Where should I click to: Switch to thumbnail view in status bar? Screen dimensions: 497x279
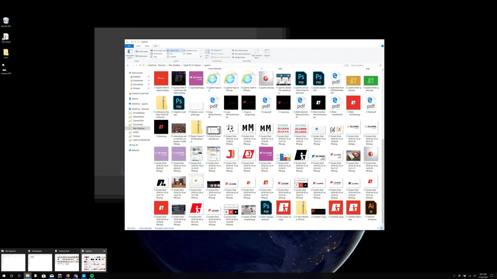(x=382, y=228)
